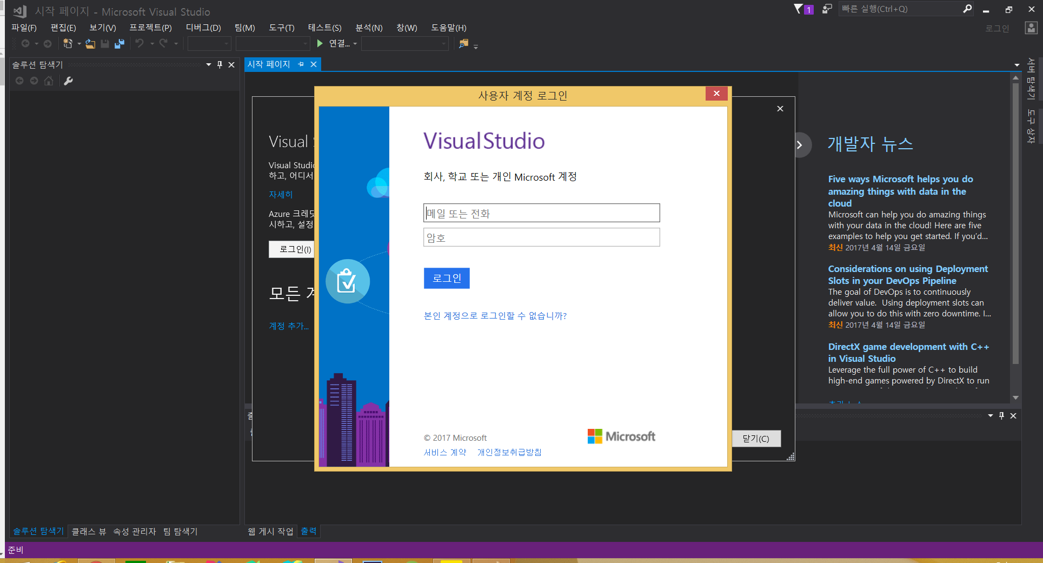Click the blue 로그인 button in dialog
The image size is (1043, 563).
point(447,278)
